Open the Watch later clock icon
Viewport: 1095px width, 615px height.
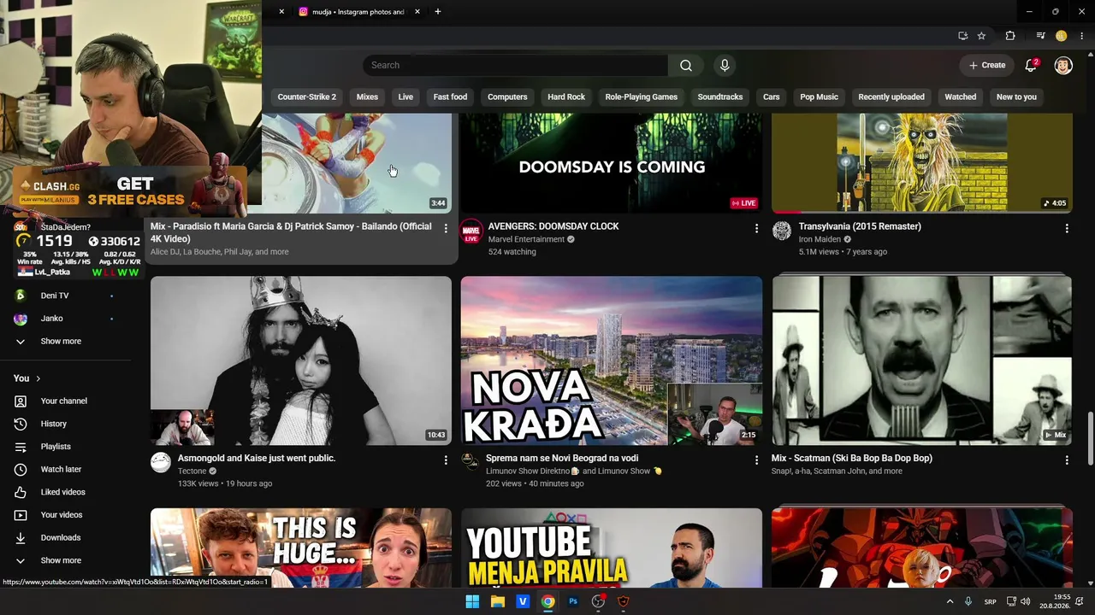coord(21,469)
